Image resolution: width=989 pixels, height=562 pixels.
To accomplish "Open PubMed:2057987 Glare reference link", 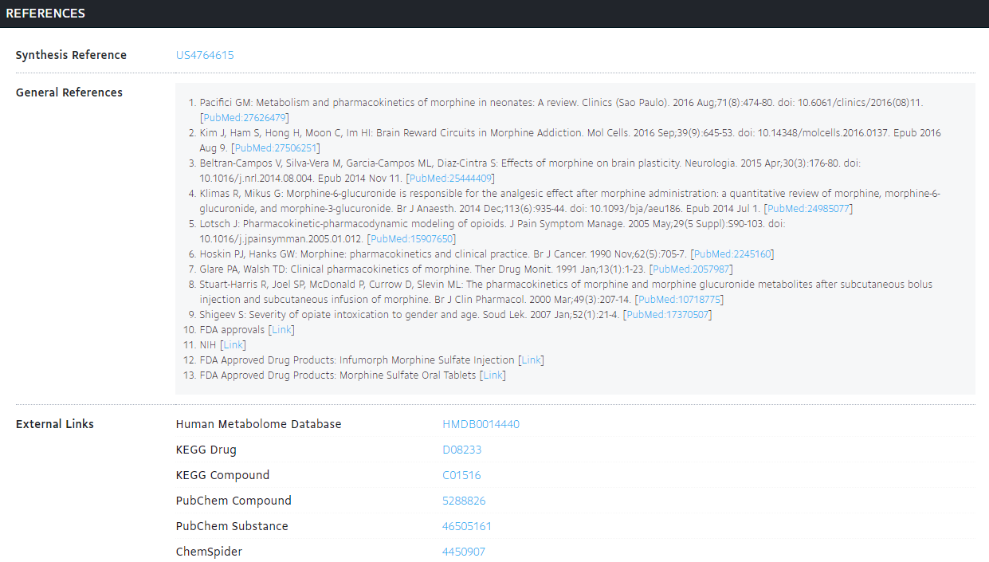I will (x=691, y=269).
